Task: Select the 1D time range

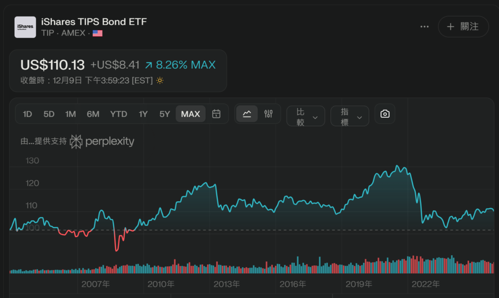Action: pos(27,114)
